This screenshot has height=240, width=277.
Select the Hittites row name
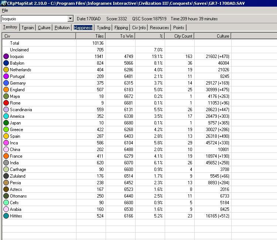click(16, 216)
